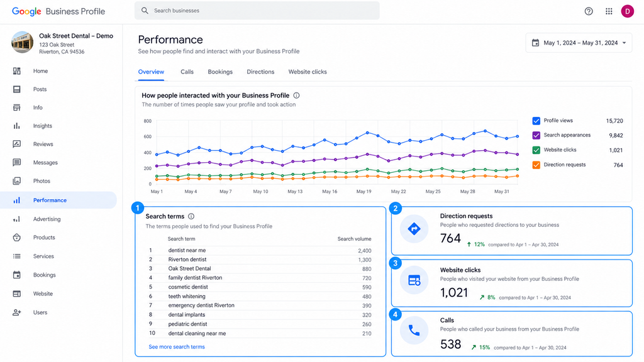This screenshot has height=362, width=644.
Task: Click 'dental cleaning near me' term
Action: pos(197,333)
